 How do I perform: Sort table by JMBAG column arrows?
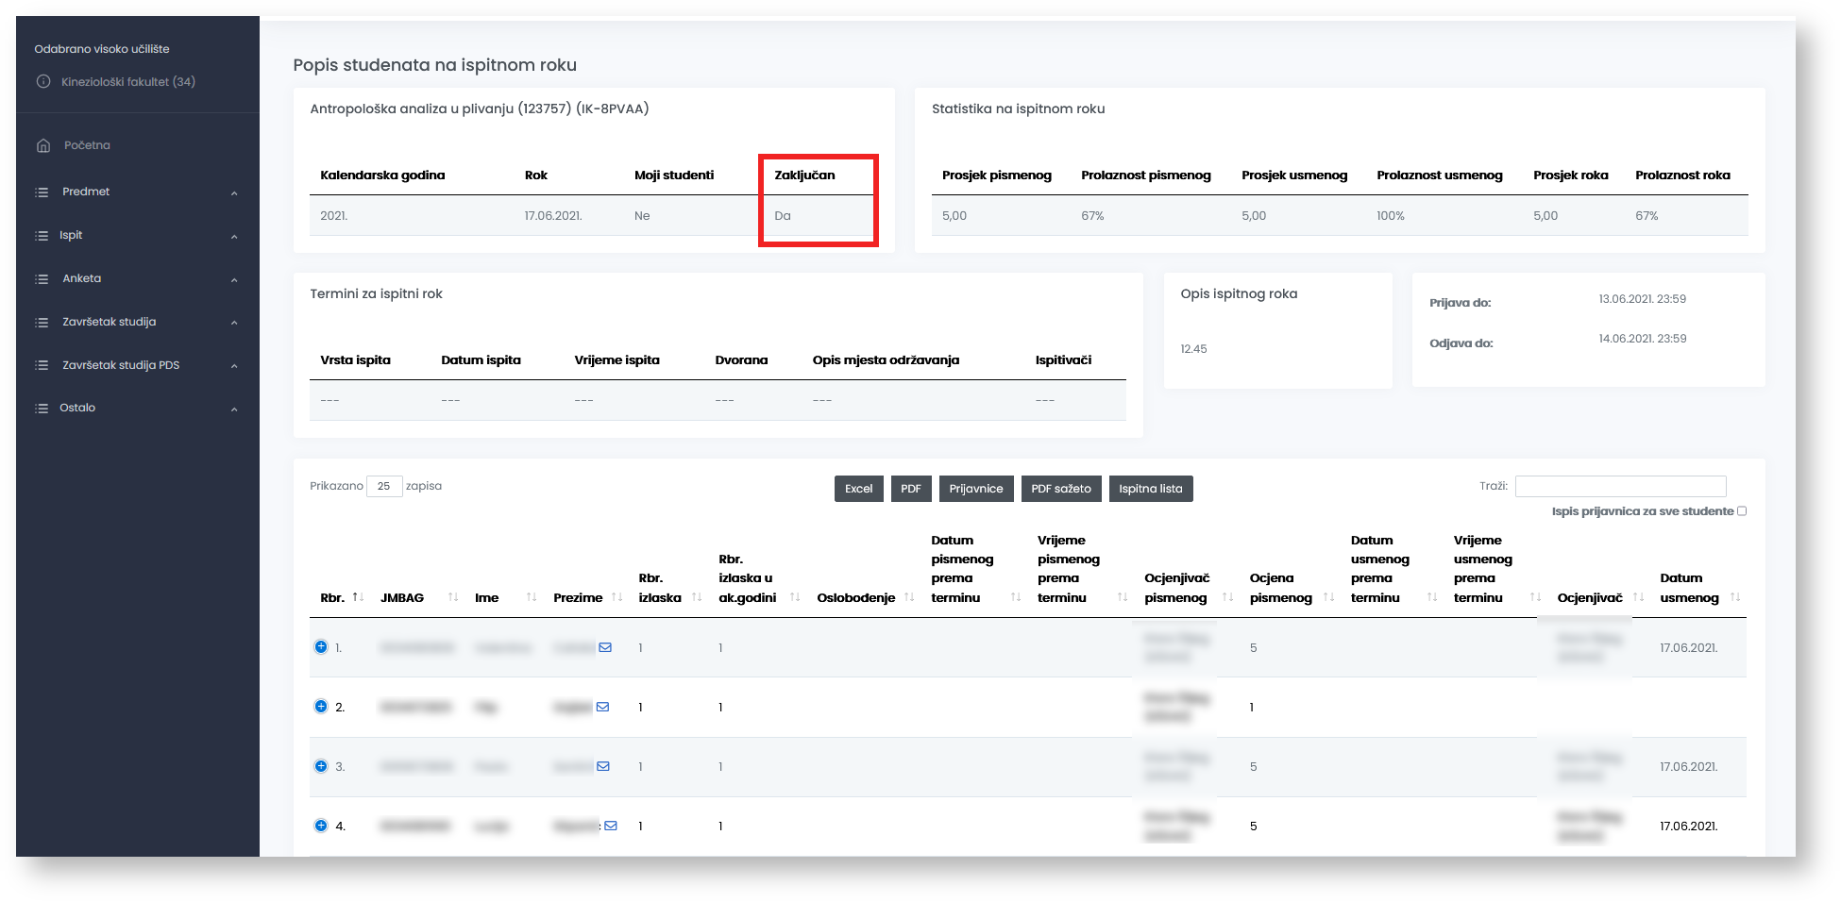[453, 597]
